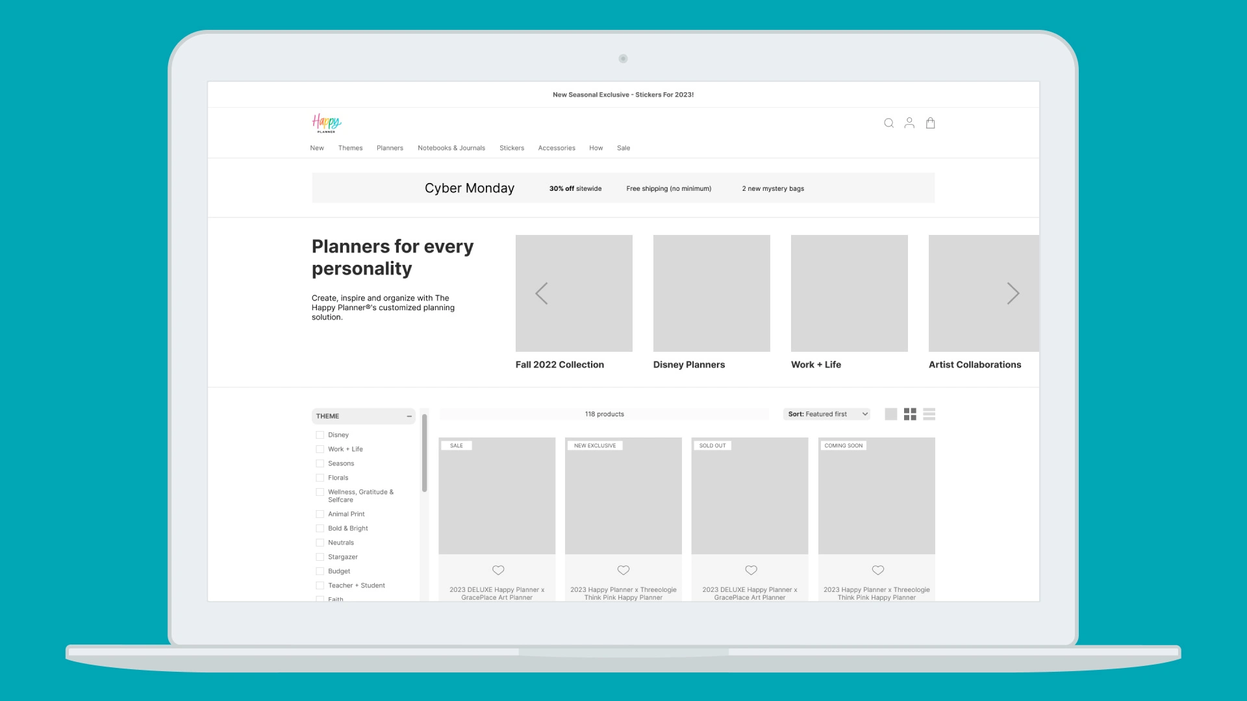Favorite the COMING SOON Think Pink planner
The width and height of the screenshot is (1247, 701).
click(x=877, y=570)
